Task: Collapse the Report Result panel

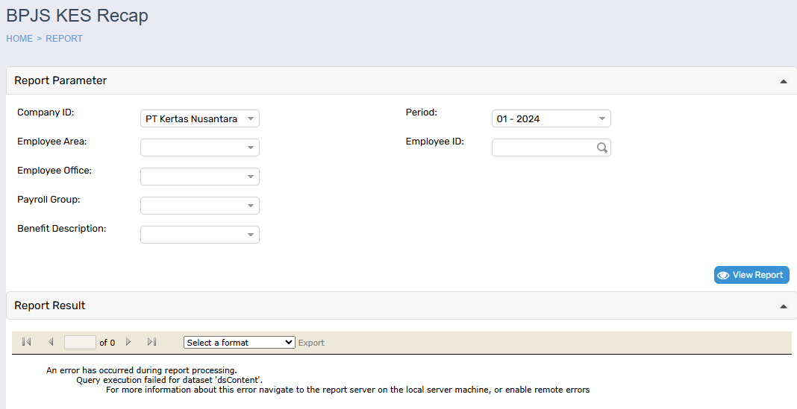Action: tap(783, 306)
